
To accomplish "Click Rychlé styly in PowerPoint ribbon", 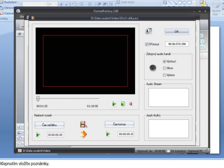I will (216, 8).
